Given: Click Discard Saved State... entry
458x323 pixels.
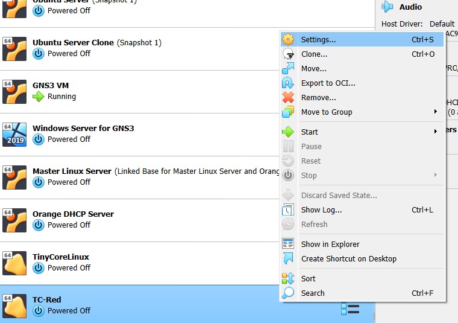Looking at the screenshot, I should click(362, 196).
